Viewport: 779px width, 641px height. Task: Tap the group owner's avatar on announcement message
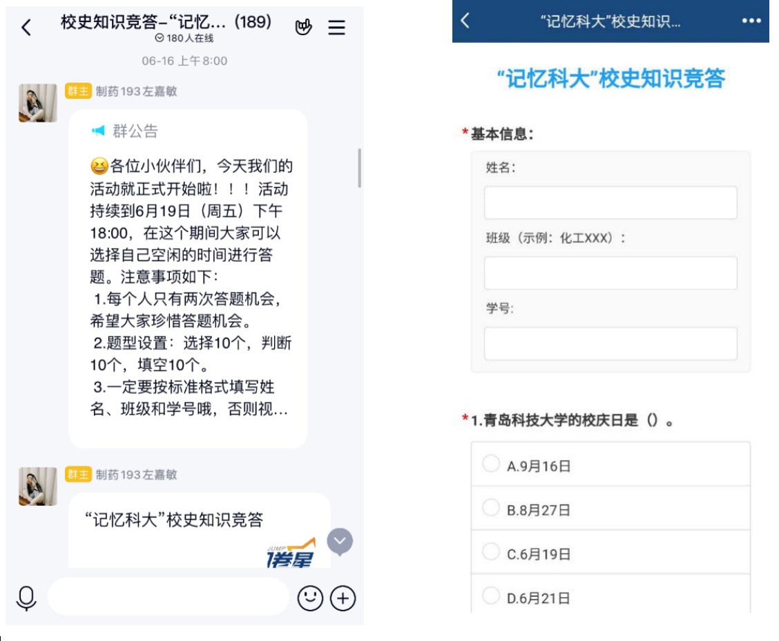38,104
